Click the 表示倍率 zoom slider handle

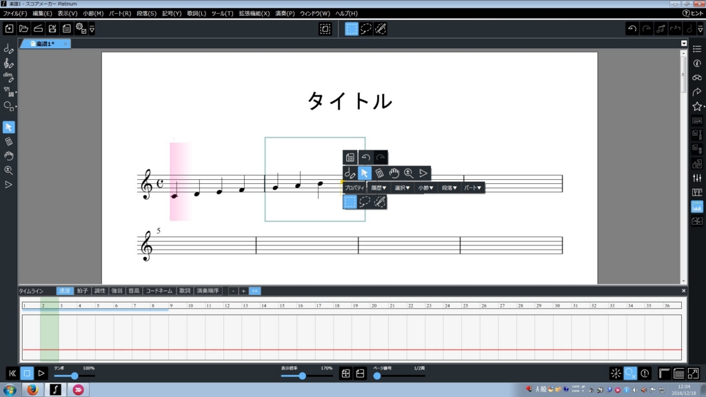click(x=302, y=376)
